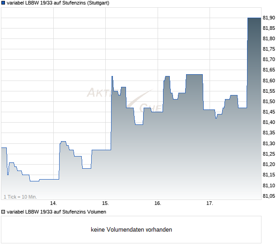280x247 pixels.
Task: Click the x-axis date label '17.'
Action: (x=210, y=203)
